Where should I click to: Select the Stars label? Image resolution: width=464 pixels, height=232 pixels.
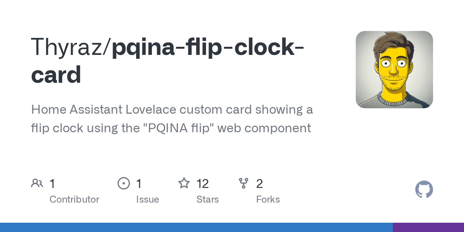coord(208,200)
